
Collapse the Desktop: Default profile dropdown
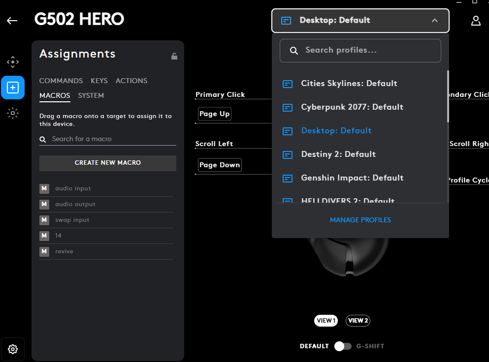[x=360, y=21]
